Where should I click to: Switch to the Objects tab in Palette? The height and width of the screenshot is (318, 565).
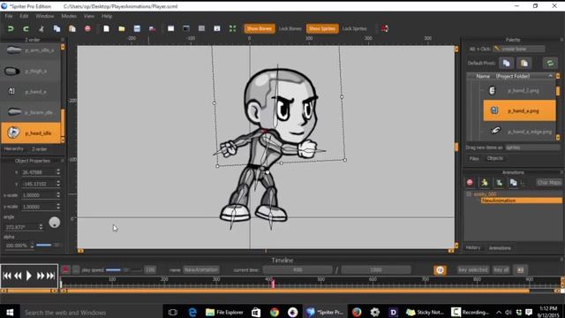pos(494,158)
